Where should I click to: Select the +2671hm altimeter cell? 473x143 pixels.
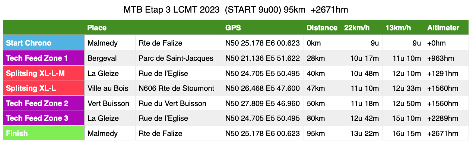tap(447, 133)
